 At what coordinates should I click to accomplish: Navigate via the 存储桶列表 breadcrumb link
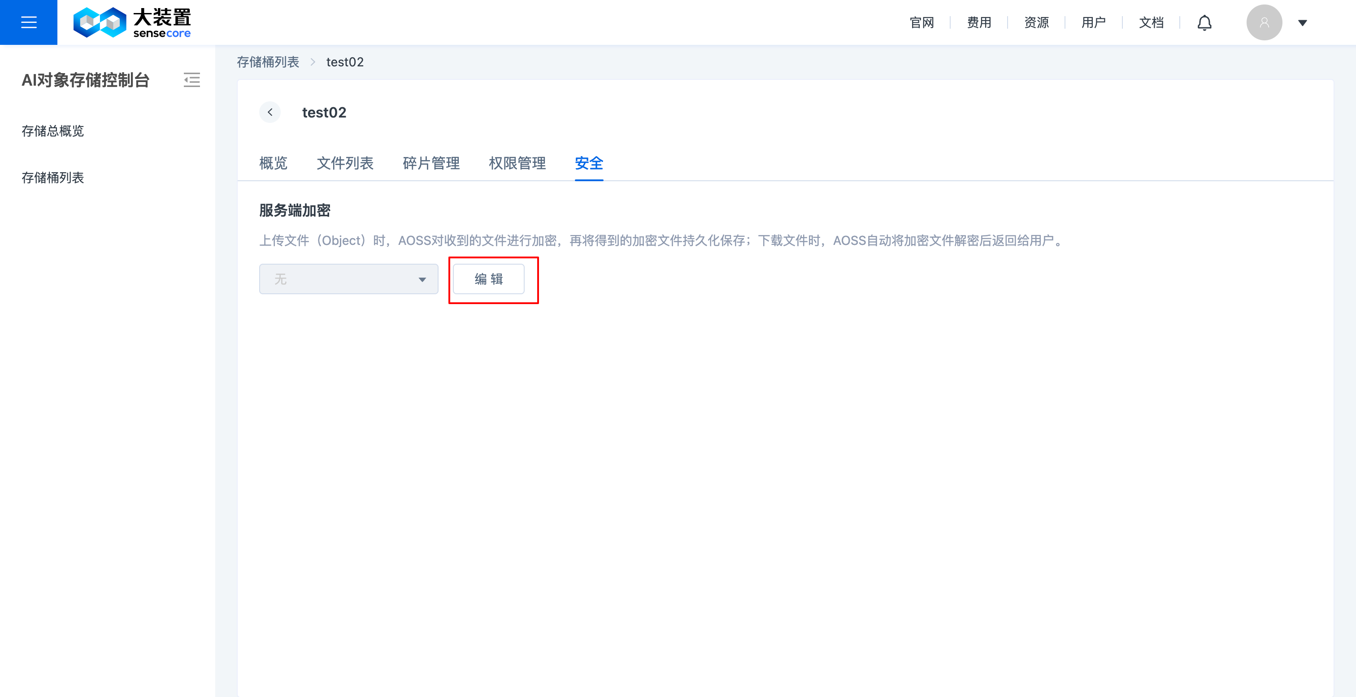click(x=268, y=61)
